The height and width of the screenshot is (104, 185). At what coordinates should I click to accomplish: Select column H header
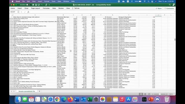click(x=129, y=15)
